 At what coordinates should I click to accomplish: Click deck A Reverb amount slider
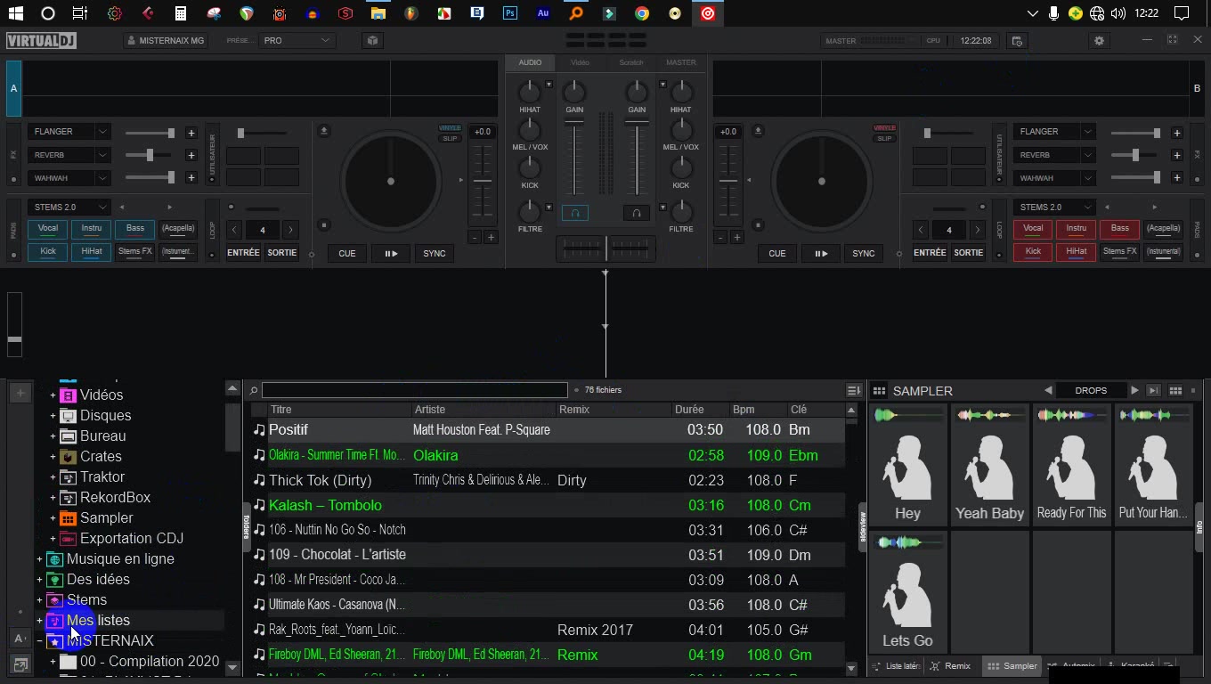(x=150, y=155)
